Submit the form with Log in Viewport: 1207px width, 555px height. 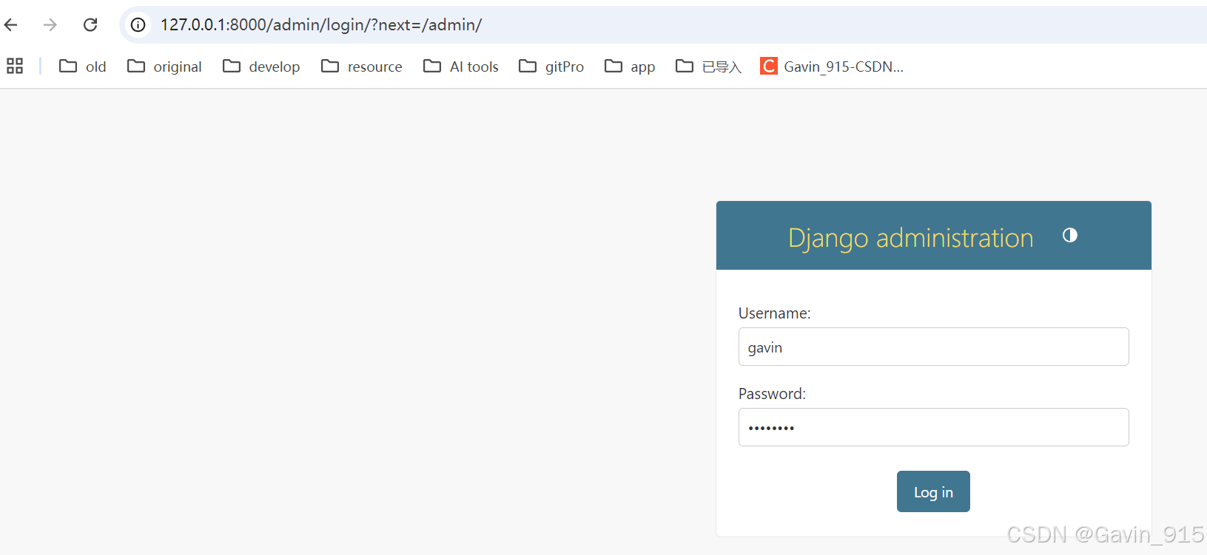click(933, 491)
